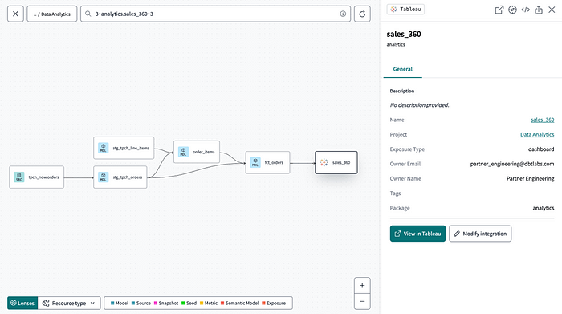This screenshot has width=562, height=314.
Task: Open the sales_360 name link
Action: (x=542, y=120)
